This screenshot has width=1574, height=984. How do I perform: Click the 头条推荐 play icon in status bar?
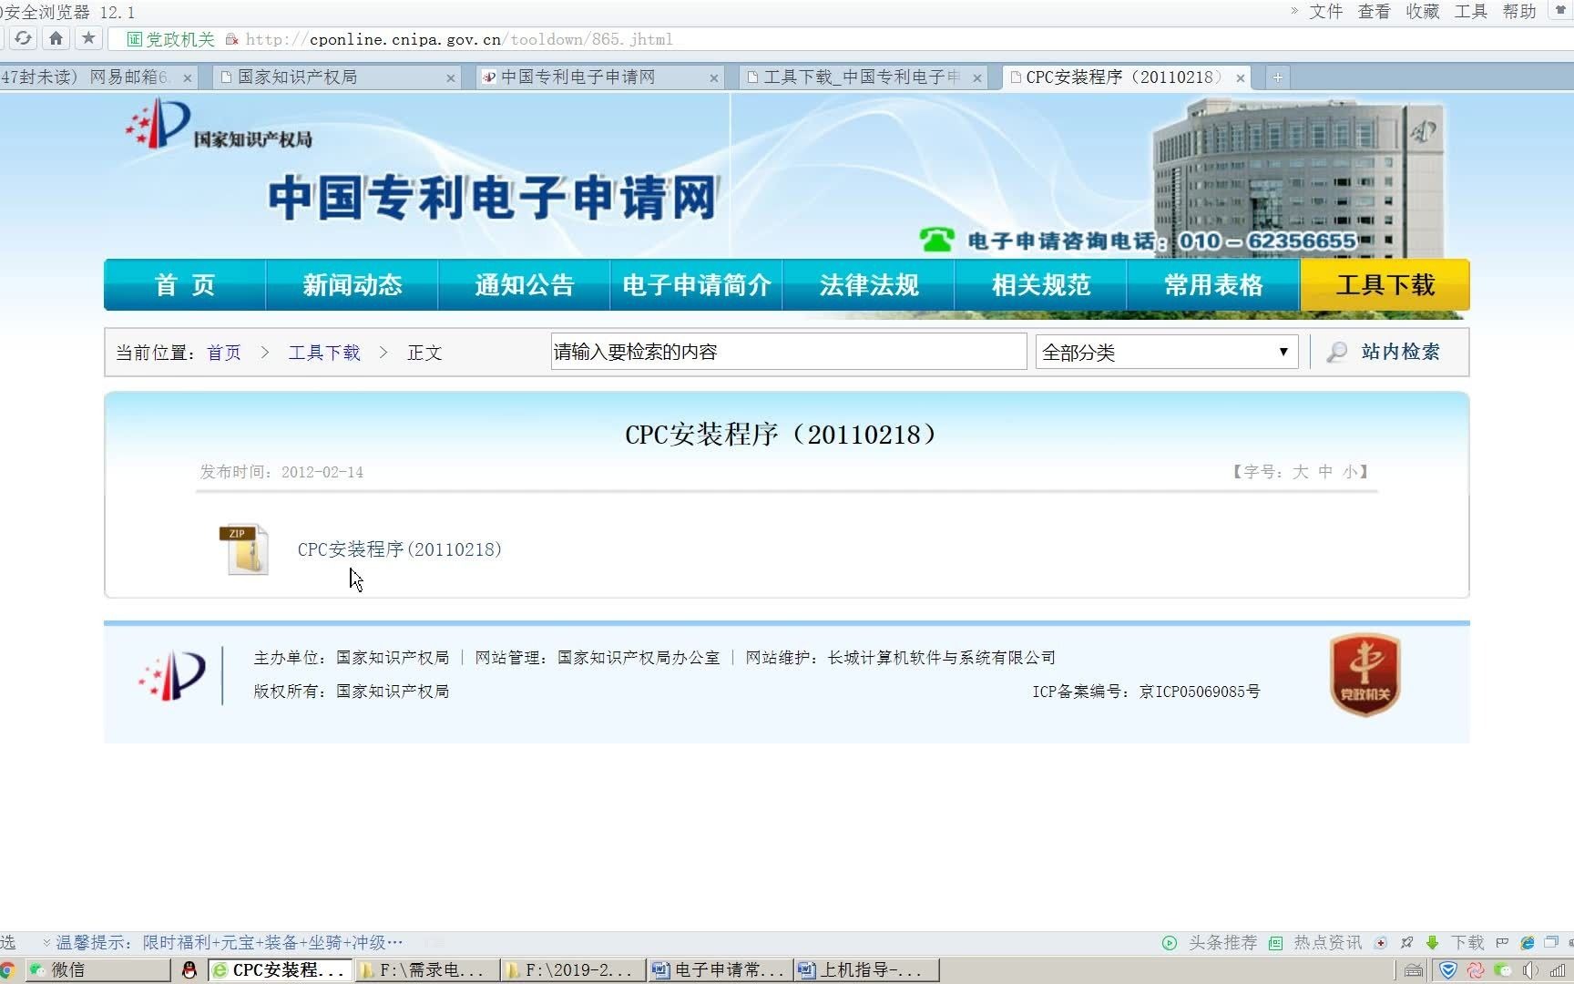pyautogui.click(x=1170, y=943)
